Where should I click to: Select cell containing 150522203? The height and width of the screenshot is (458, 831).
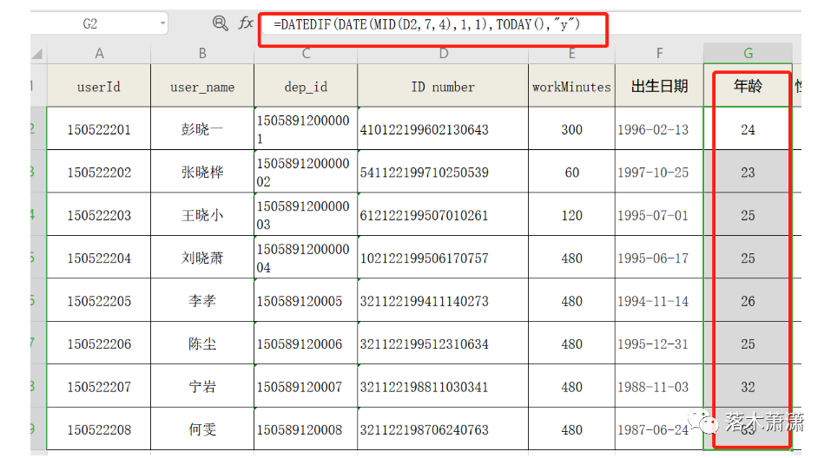(99, 214)
